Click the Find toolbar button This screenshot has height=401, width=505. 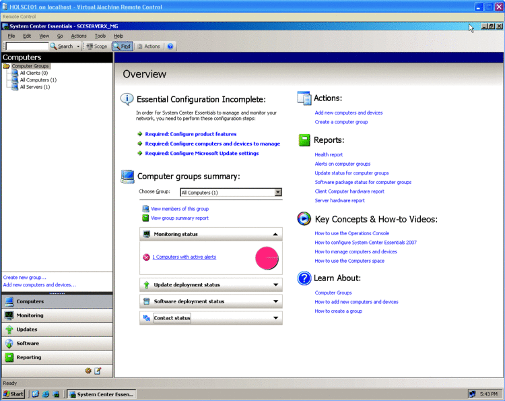click(122, 47)
